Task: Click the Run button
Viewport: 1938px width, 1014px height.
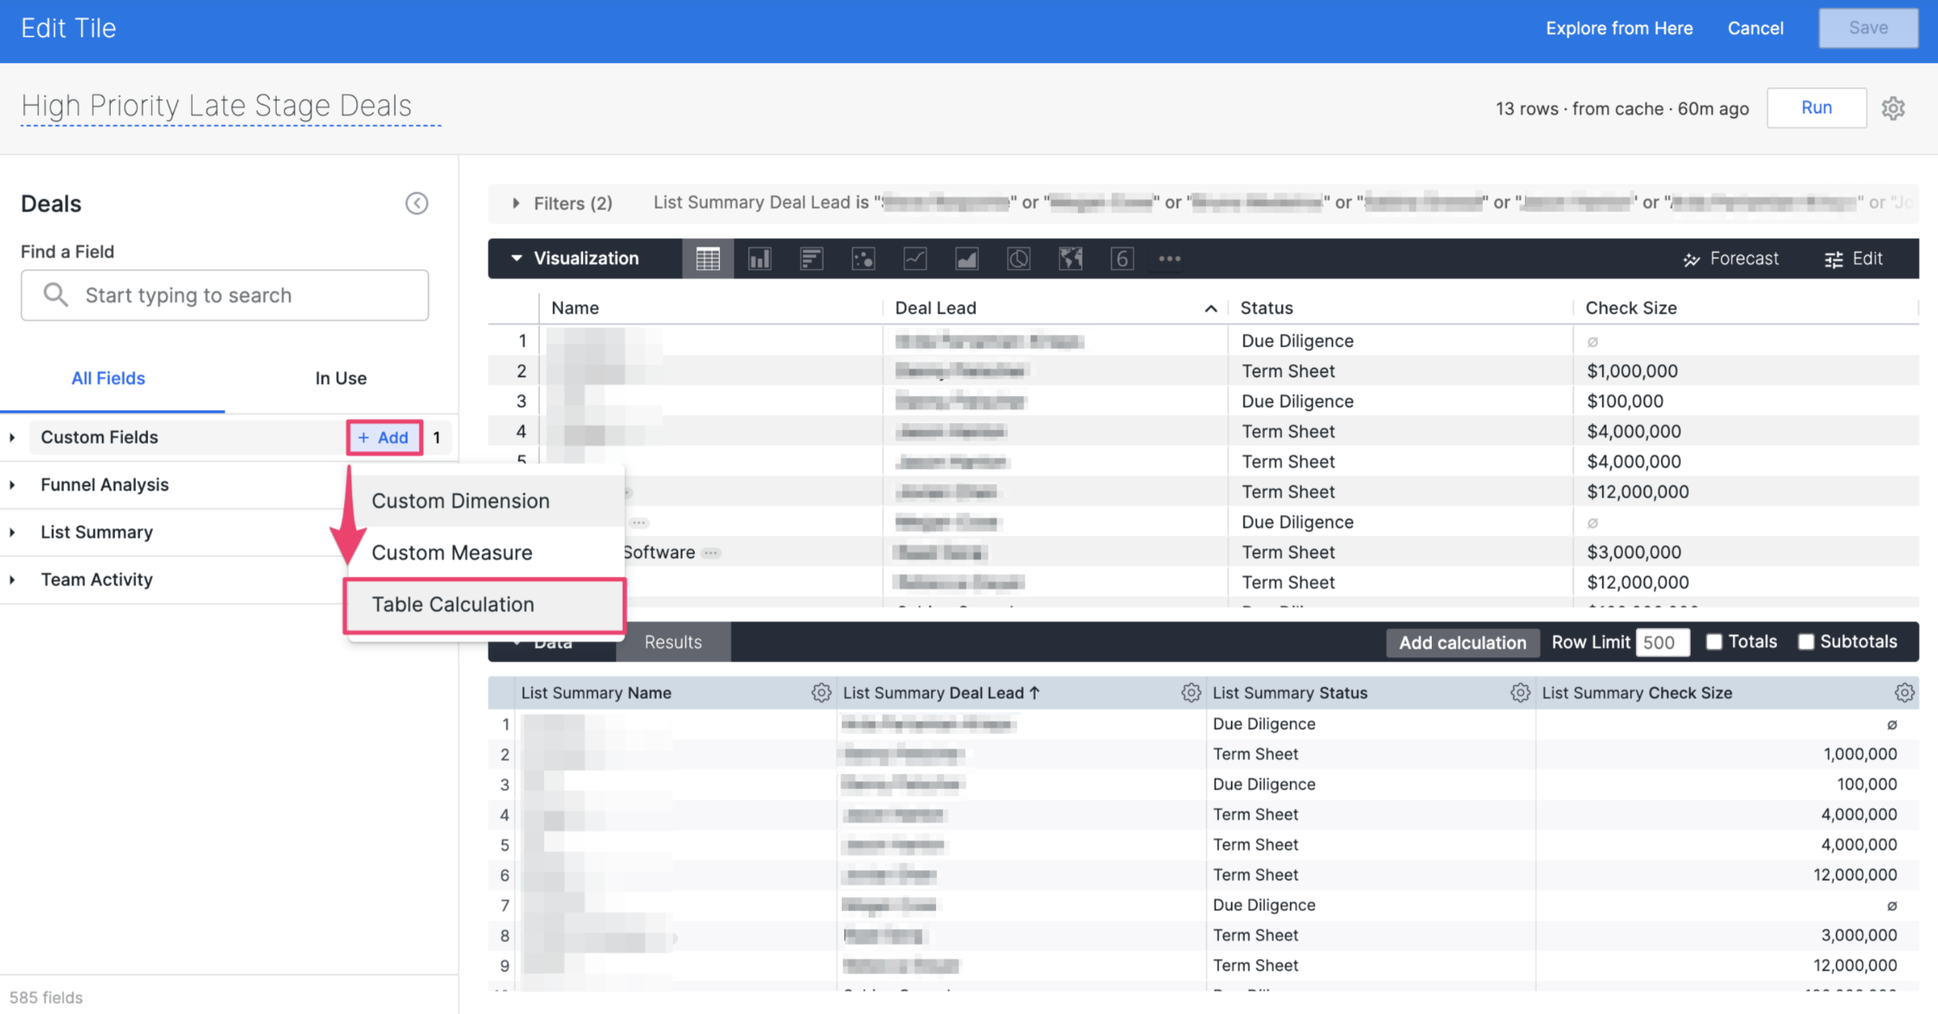Action: (x=1816, y=107)
